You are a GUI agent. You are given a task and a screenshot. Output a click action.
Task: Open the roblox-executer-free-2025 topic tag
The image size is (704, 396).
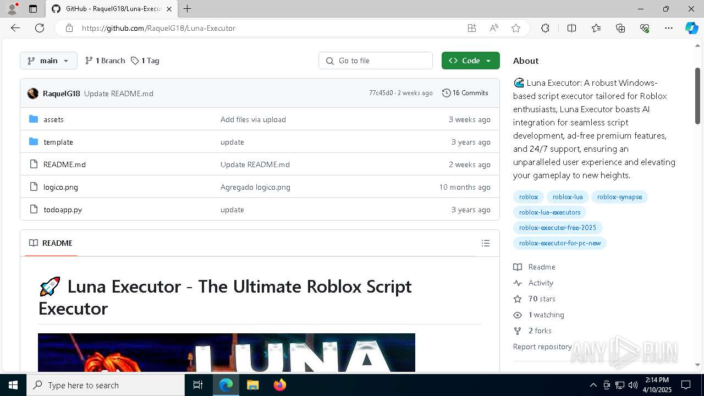[x=558, y=228]
